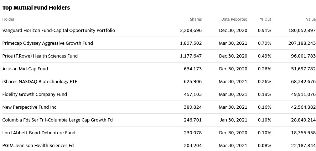Select the Jan 30, 2021 date cell
The width and height of the screenshot is (316, 151).
click(x=234, y=120)
